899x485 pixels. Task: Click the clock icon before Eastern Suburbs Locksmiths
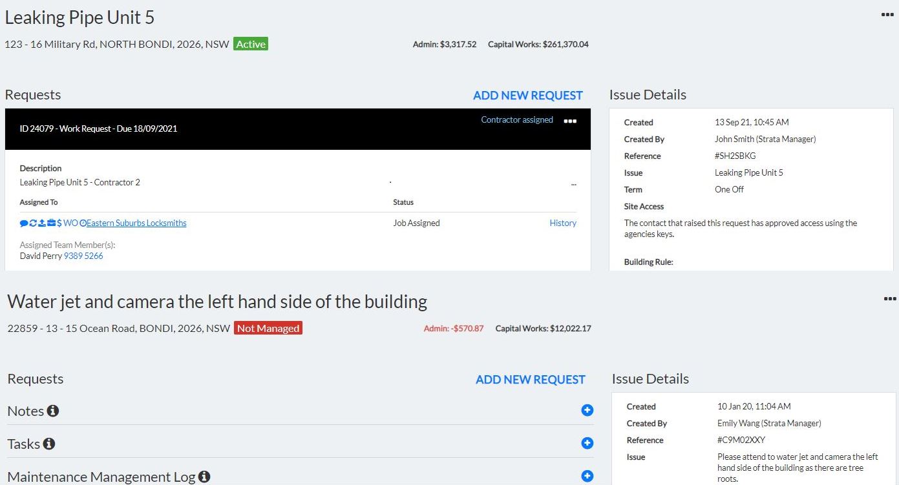[83, 223]
